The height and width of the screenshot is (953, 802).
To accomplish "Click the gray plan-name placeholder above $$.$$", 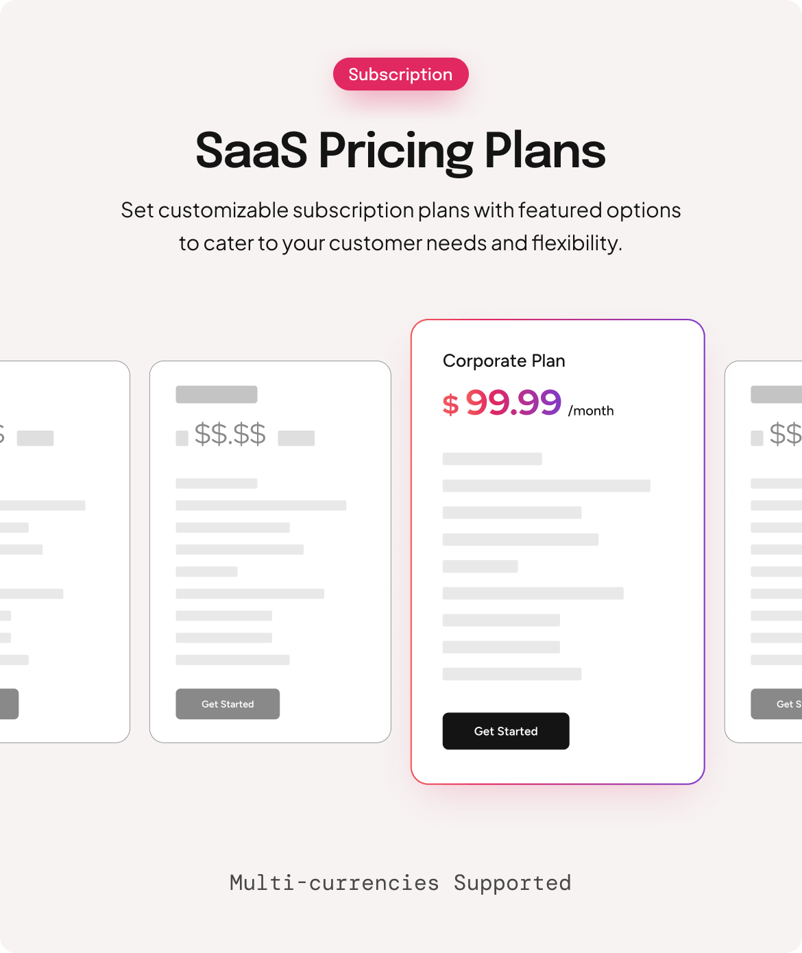I will click(217, 394).
